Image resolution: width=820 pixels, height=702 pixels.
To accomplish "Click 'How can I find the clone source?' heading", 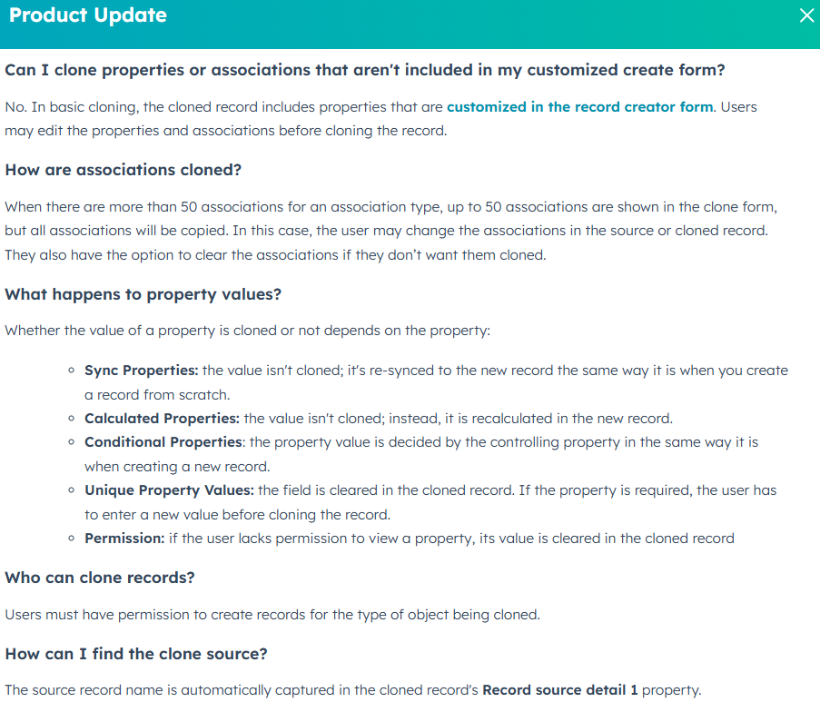I will pos(135,654).
